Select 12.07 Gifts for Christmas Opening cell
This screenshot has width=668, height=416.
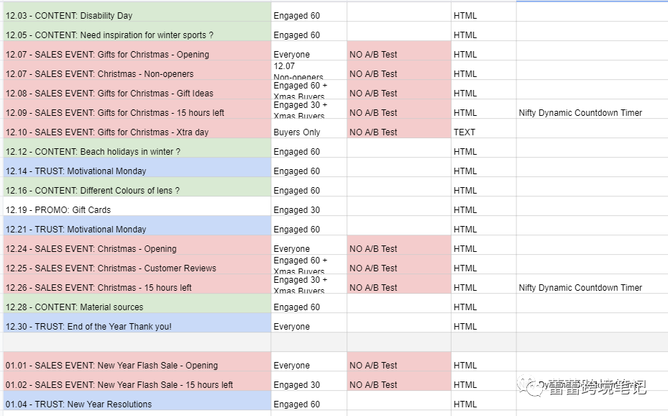(137, 50)
